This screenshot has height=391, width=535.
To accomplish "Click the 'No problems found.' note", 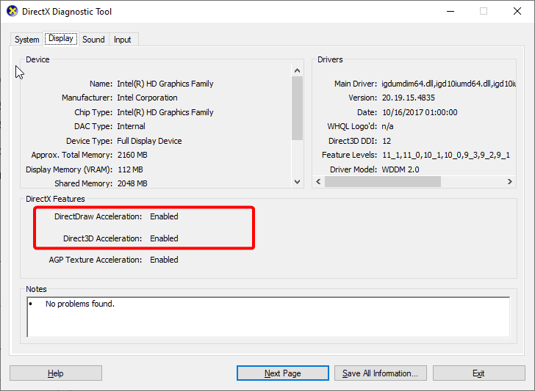I will click(x=80, y=304).
